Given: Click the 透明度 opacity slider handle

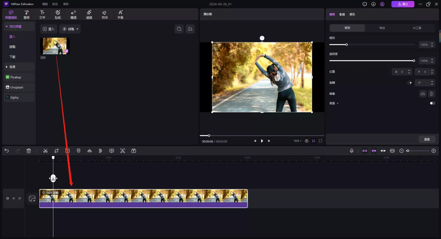Looking at the screenshot, I should 414,61.
